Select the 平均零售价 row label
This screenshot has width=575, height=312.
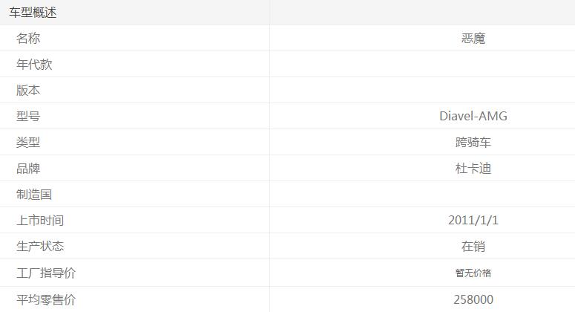[x=46, y=300]
